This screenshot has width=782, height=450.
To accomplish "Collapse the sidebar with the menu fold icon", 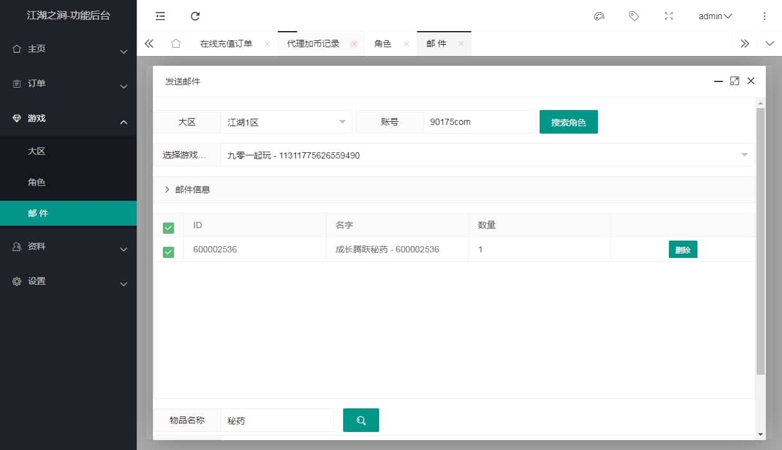I will pyautogui.click(x=160, y=16).
